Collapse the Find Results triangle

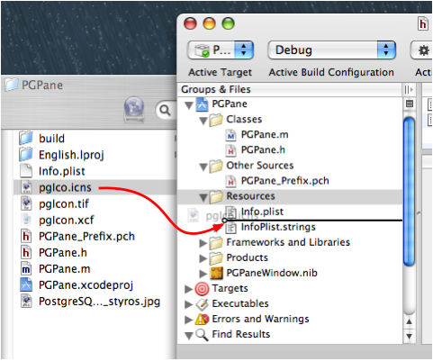[189, 336]
